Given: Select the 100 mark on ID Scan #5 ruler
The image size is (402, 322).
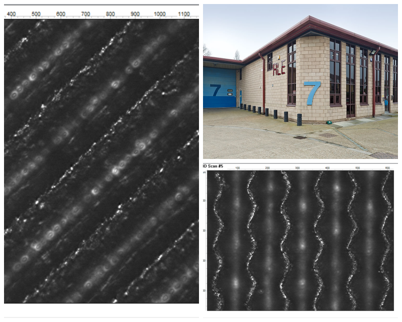Looking at the screenshot, I should [x=237, y=168].
